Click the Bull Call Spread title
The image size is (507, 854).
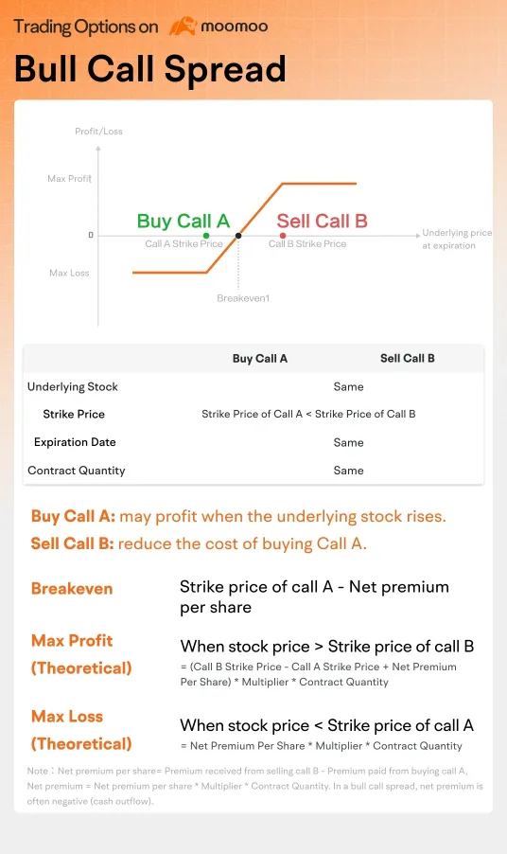point(150,69)
